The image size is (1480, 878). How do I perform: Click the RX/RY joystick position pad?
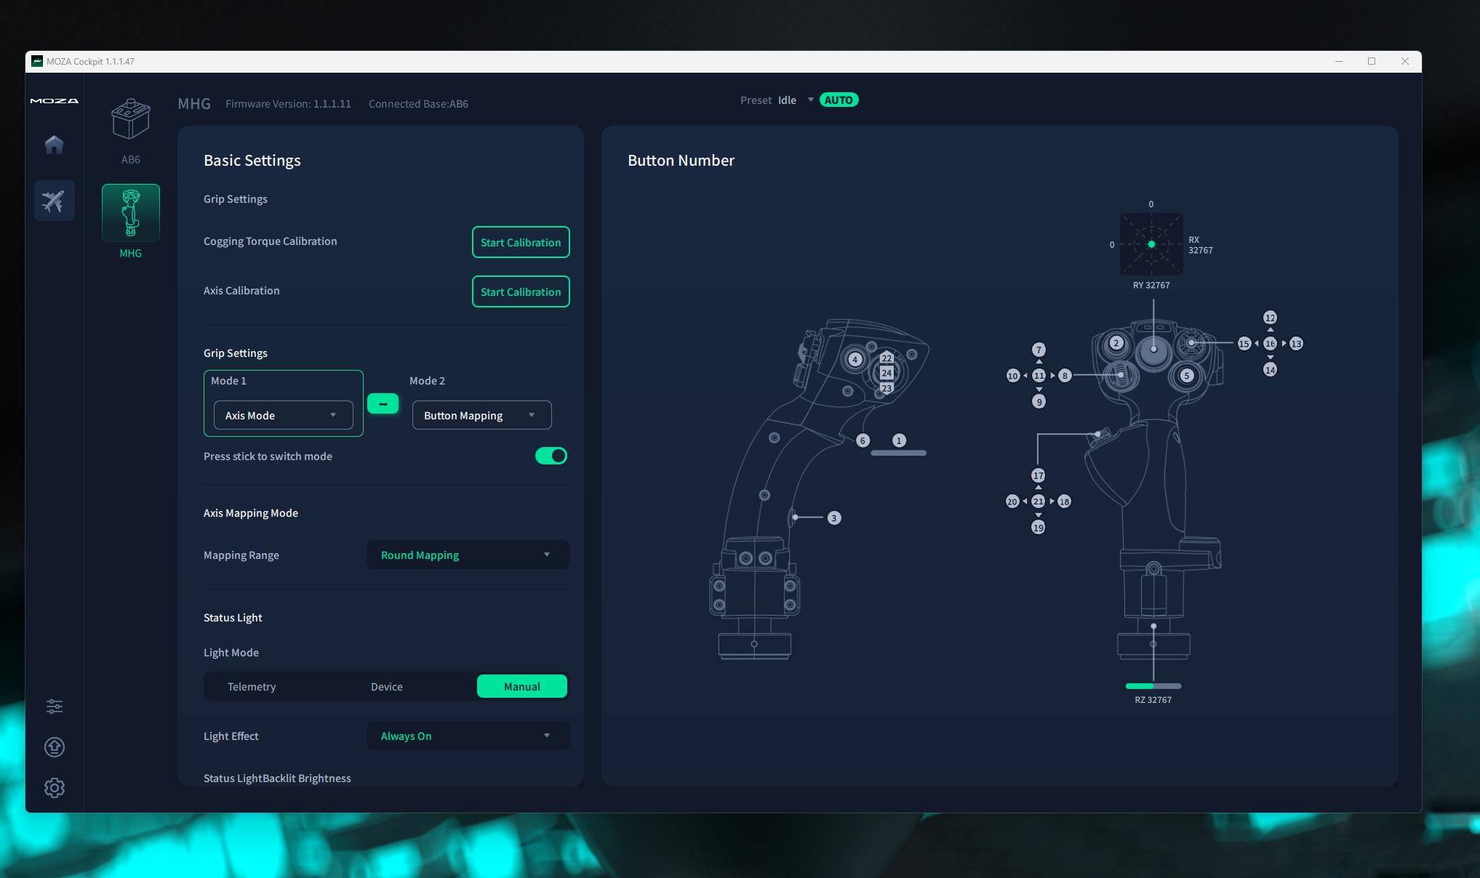click(1151, 244)
